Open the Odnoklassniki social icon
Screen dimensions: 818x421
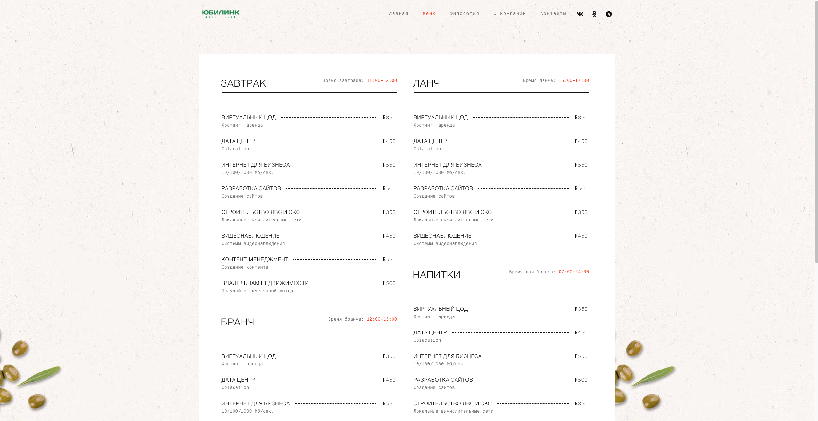594,14
